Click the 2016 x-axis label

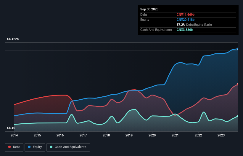(60, 135)
